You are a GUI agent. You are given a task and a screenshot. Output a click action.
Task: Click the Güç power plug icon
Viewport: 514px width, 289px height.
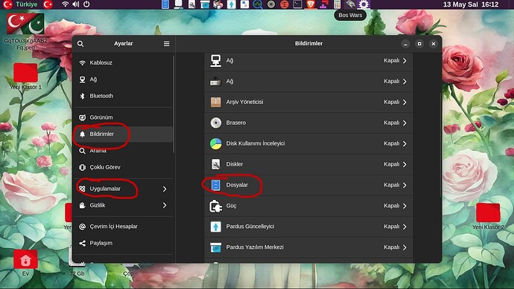pos(216,206)
